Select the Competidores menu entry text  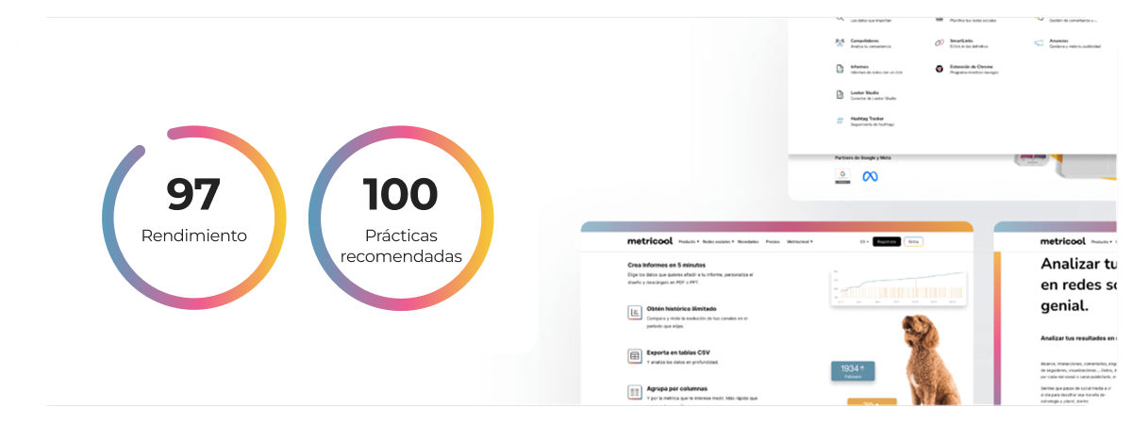(x=865, y=41)
